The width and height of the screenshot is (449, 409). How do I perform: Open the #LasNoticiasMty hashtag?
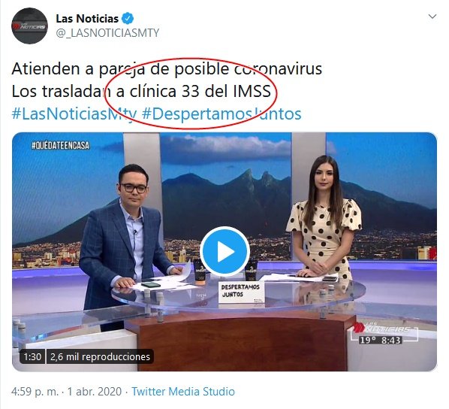[x=74, y=114]
